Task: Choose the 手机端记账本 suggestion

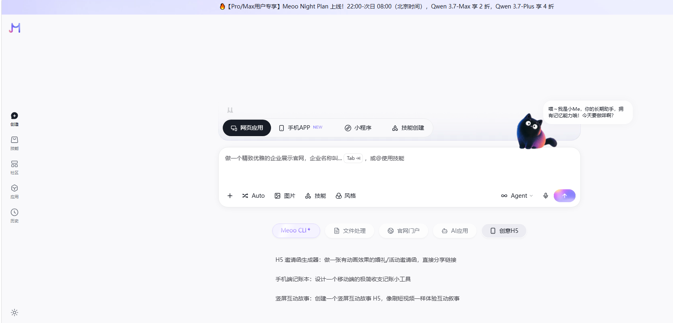Action: coord(343,279)
